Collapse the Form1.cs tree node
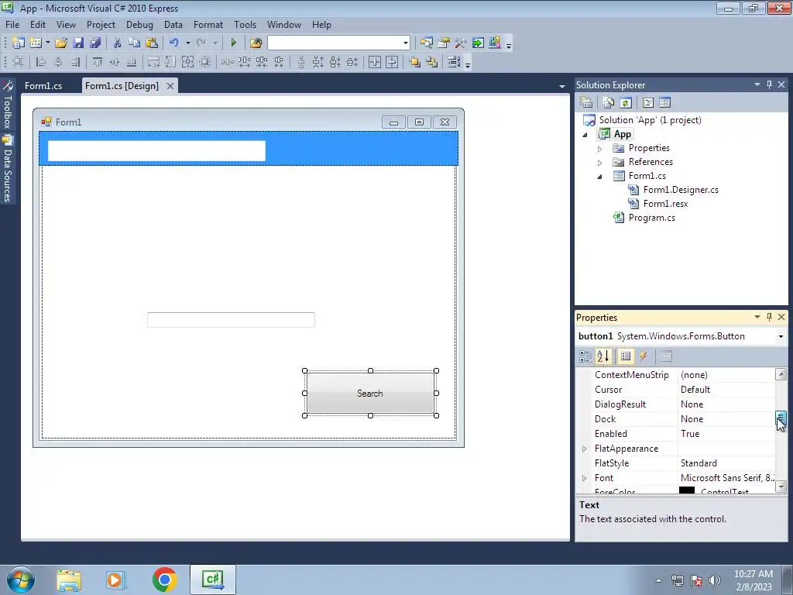 600,177
